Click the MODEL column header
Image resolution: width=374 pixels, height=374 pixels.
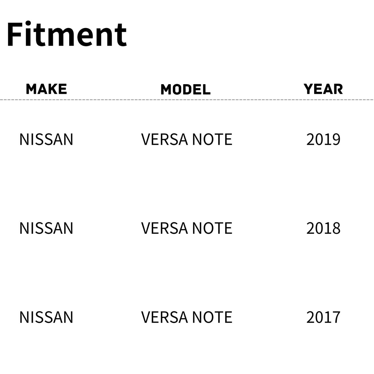coord(186,89)
